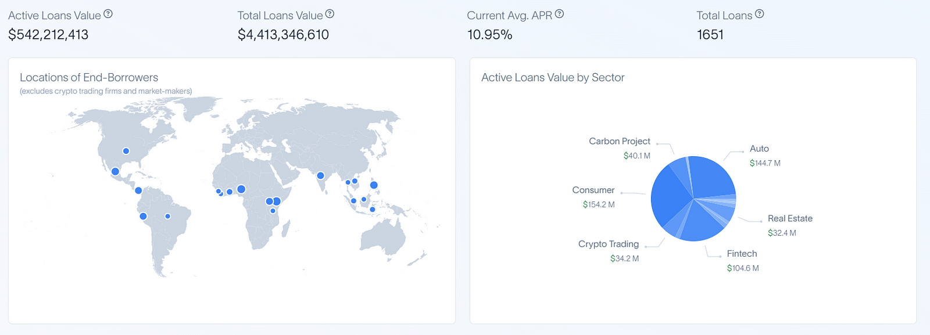Click the borrower marker over Mexico
930x335 pixels.
pyautogui.click(x=115, y=171)
